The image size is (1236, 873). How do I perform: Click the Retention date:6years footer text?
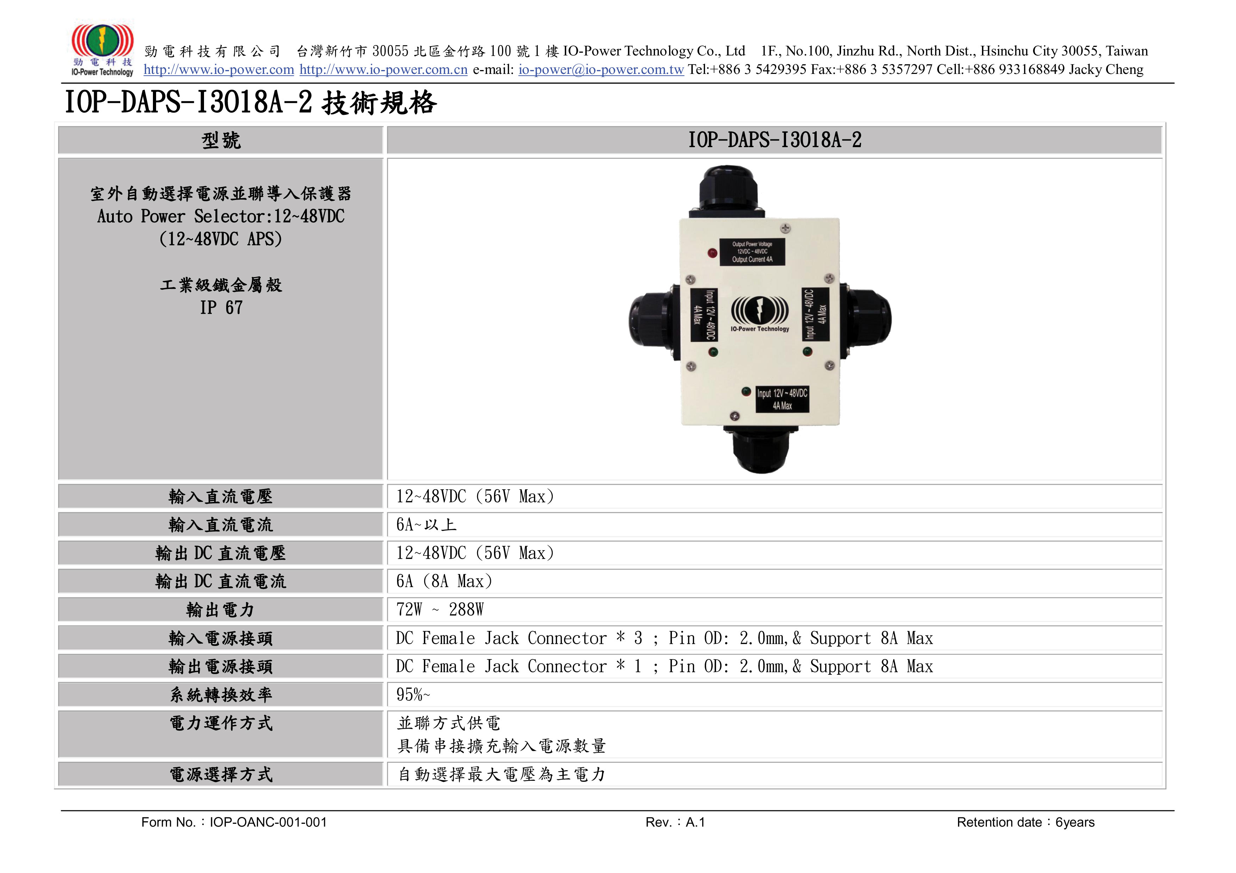pos(1026,822)
